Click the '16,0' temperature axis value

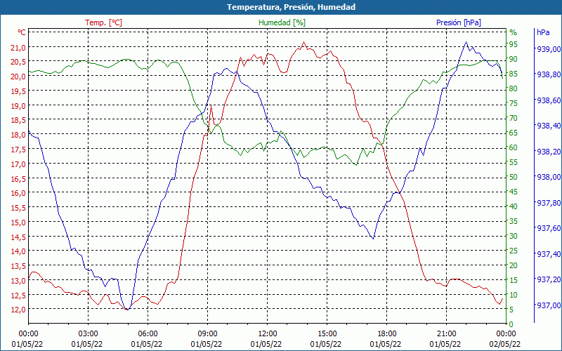(x=18, y=192)
